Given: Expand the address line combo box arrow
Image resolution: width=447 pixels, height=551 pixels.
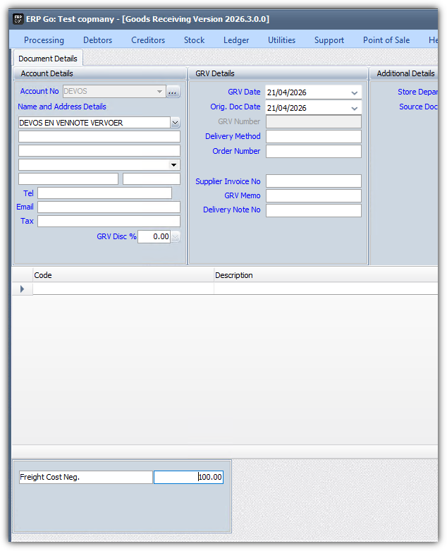Looking at the screenshot, I should (x=175, y=165).
